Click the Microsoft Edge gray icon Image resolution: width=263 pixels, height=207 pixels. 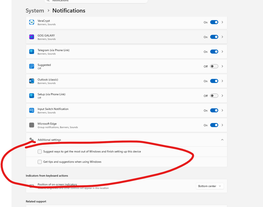coord(32,125)
